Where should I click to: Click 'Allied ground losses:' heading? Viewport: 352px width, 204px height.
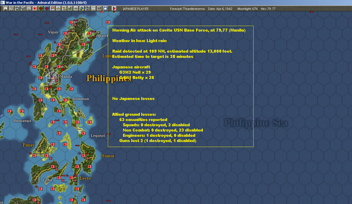(134, 114)
